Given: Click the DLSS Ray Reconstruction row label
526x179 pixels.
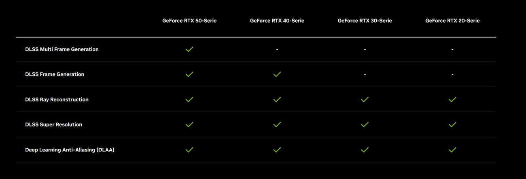Looking at the screenshot, I should (57, 99).
